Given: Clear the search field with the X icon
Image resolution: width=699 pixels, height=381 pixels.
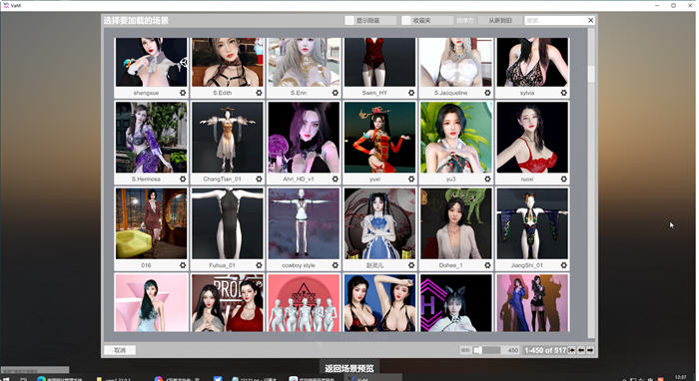Looking at the screenshot, I should point(591,21).
